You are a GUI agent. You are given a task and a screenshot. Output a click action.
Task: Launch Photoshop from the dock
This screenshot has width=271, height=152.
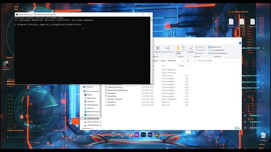coord(143,135)
